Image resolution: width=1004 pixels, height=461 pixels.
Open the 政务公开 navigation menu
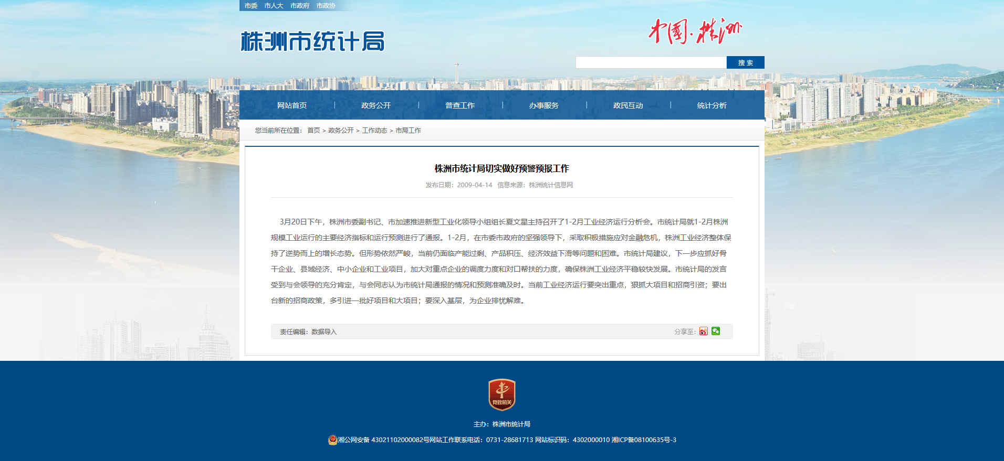click(x=376, y=105)
